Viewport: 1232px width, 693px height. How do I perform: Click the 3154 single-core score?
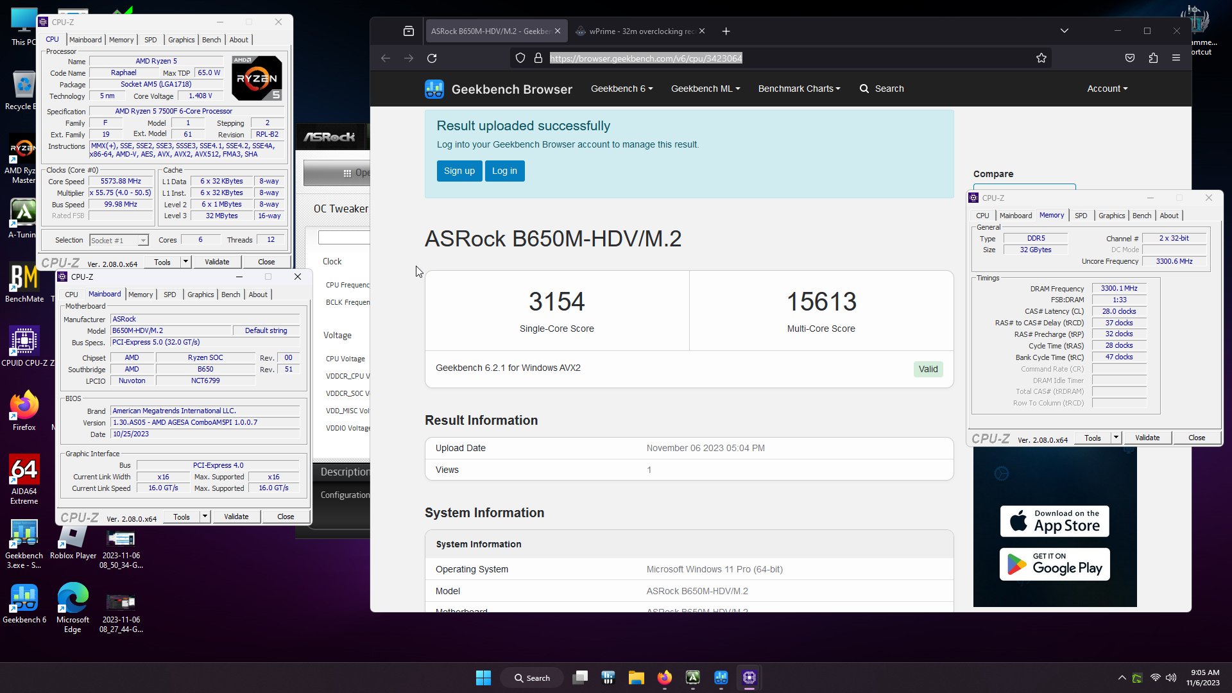point(556,302)
